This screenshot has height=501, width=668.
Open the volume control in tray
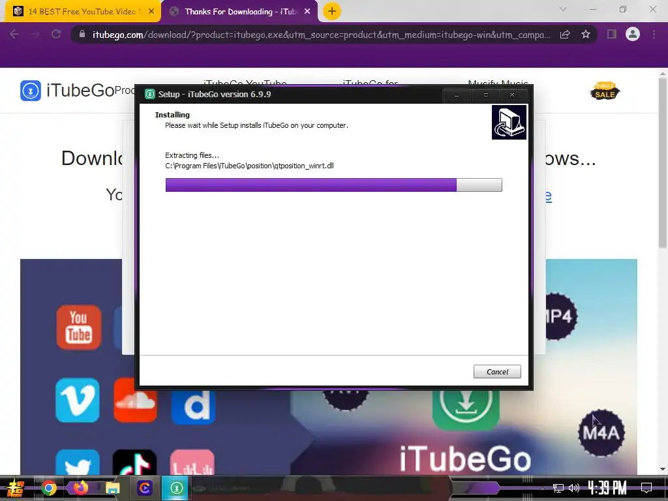coord(574,488)
